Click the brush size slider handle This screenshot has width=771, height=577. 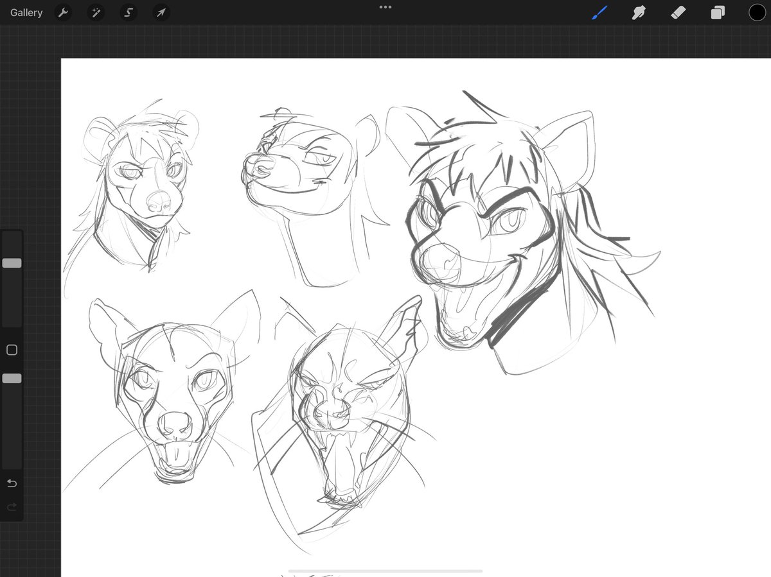click(12, 263)
